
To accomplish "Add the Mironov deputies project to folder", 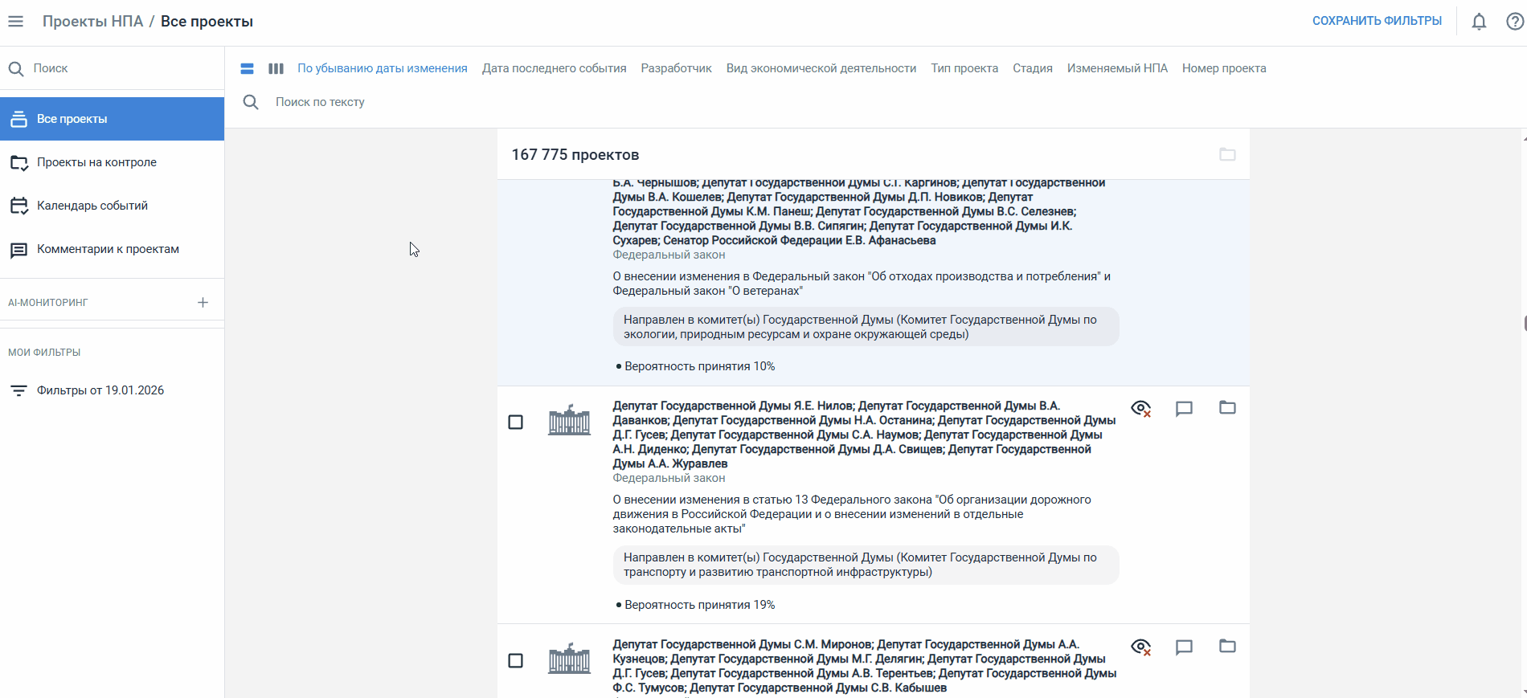I will [x=1227, y=646].
